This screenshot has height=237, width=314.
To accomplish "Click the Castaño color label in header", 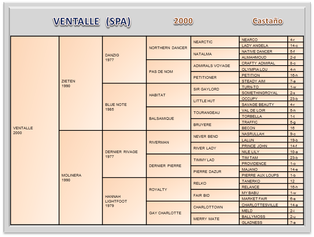I will (x=267, y=21).
